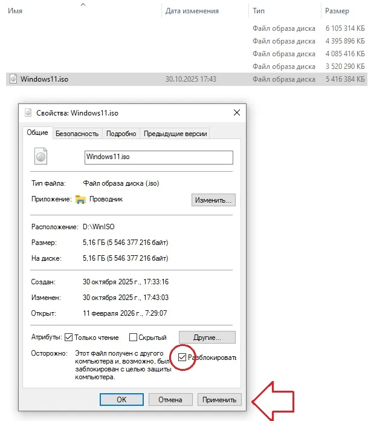Select the Windows11.iso file name in list
Image resolution: width=368 pixels, height=421 pixels.
pyautogui.click(x=44, y=79)
